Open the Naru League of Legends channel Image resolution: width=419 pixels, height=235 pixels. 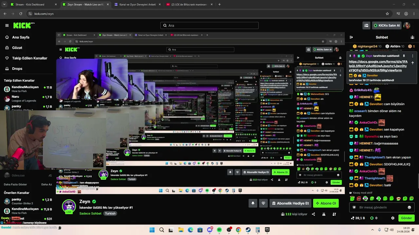tap(28, 99)
